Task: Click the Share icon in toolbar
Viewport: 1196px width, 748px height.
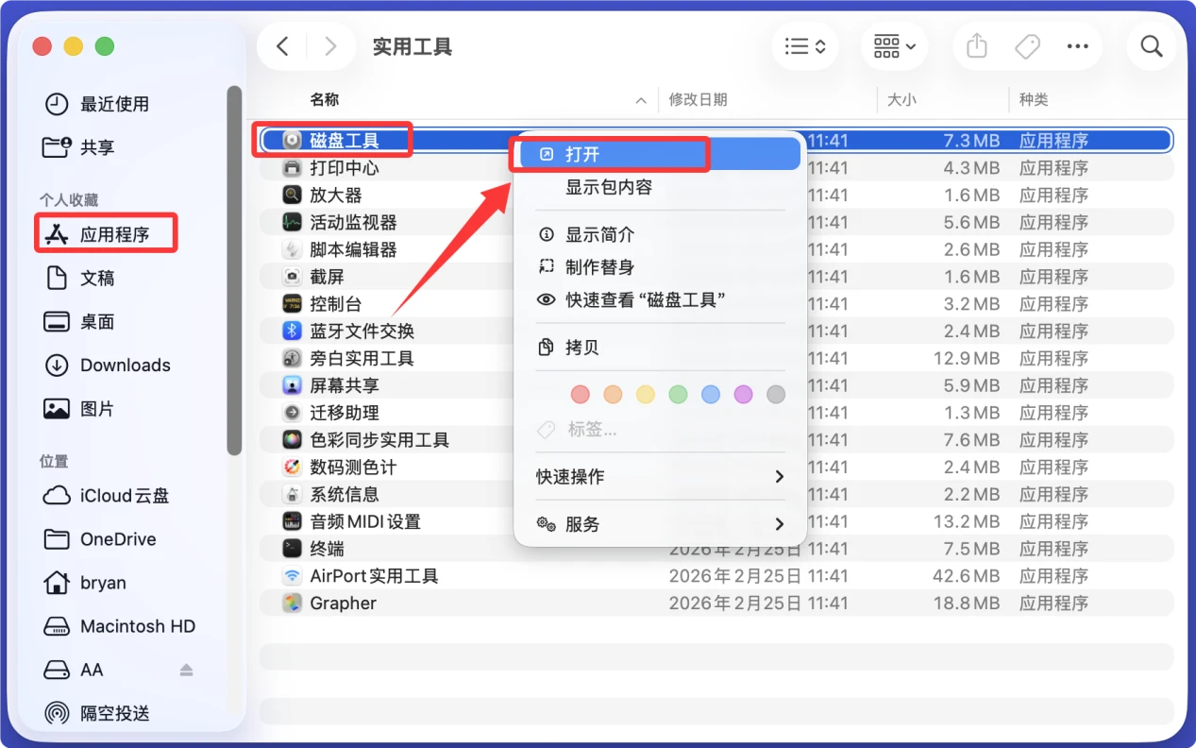Action: pyautogui.click(x=976, y=45)
